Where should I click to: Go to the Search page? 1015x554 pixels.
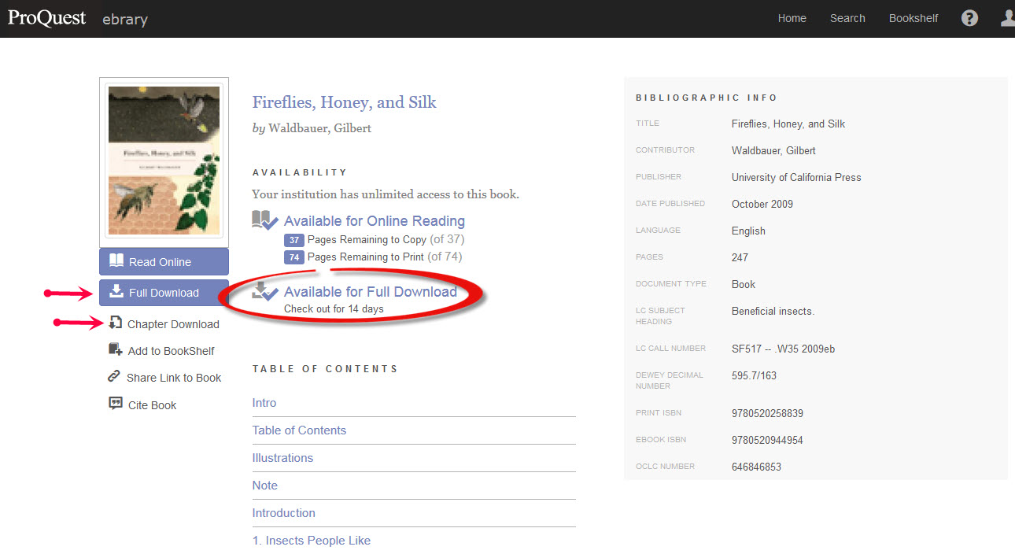847,17
